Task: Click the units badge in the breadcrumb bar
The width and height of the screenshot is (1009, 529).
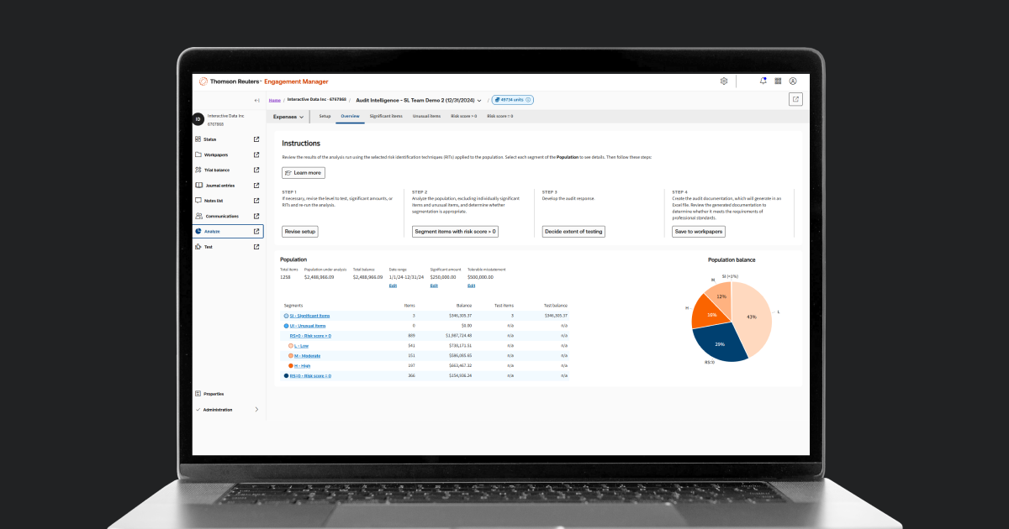Action: point(513,100)
